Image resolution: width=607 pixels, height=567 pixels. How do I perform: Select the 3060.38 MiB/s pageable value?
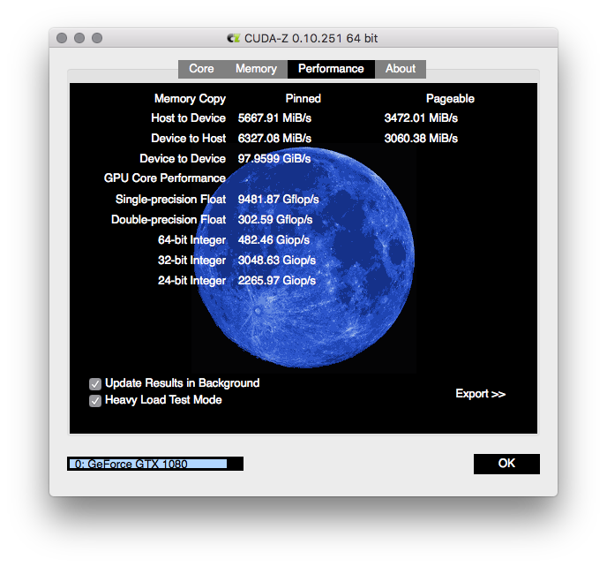pos(421,139)
